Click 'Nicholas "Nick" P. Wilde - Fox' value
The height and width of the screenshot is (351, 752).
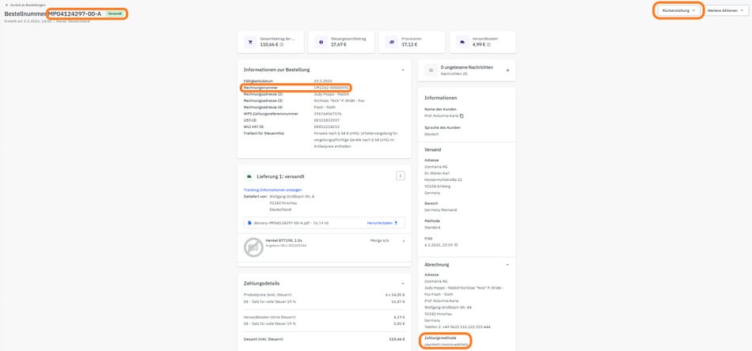[340, 100]
